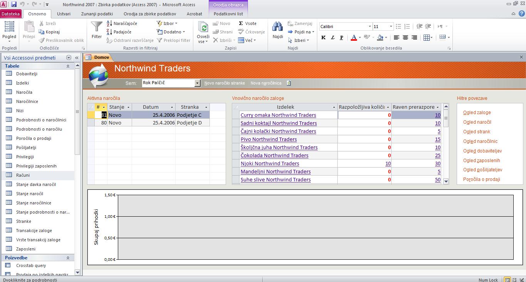
Task: Open the Stranke table in navigation pane
Action: 23,221
